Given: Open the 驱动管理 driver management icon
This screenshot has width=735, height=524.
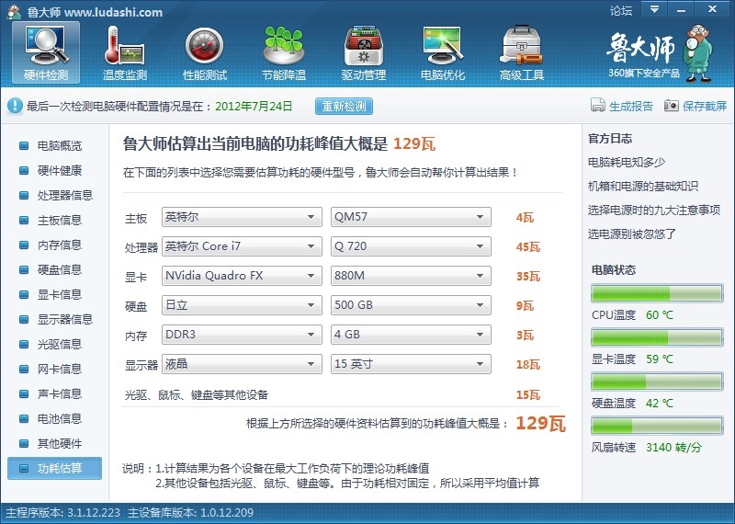Looking at the screenshot, I should [363, 46].
